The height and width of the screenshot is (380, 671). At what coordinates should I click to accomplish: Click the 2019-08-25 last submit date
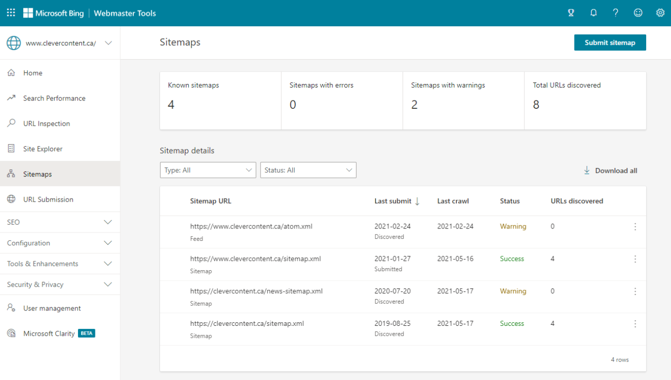[x=393, y=324]
